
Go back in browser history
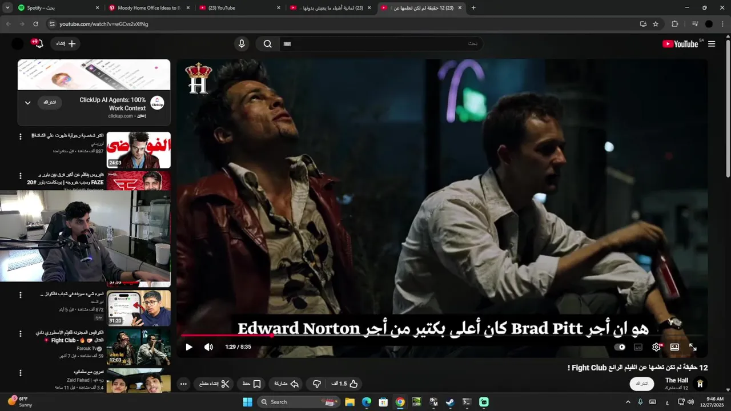(x=8, y=24)
